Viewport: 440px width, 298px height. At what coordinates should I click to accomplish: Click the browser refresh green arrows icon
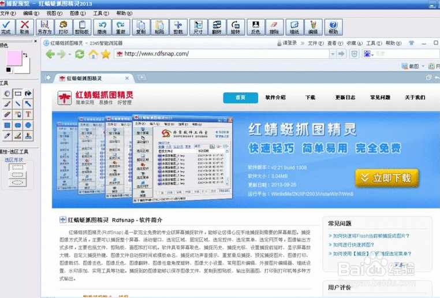tap(80, 54)
